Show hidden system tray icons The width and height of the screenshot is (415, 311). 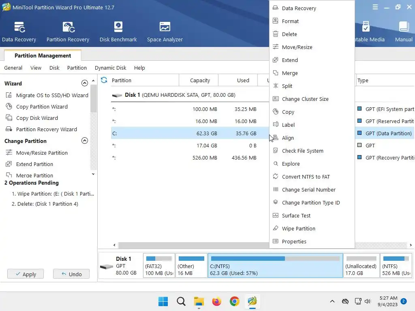(332, 301)
